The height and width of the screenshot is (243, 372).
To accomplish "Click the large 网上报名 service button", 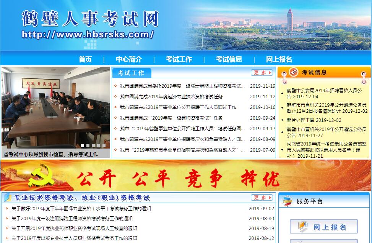I will (x=323, y=227).
